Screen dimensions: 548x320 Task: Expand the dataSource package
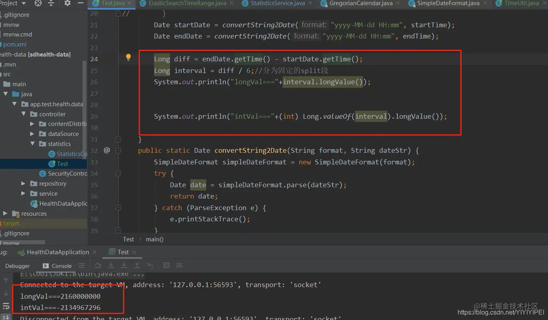33,134
